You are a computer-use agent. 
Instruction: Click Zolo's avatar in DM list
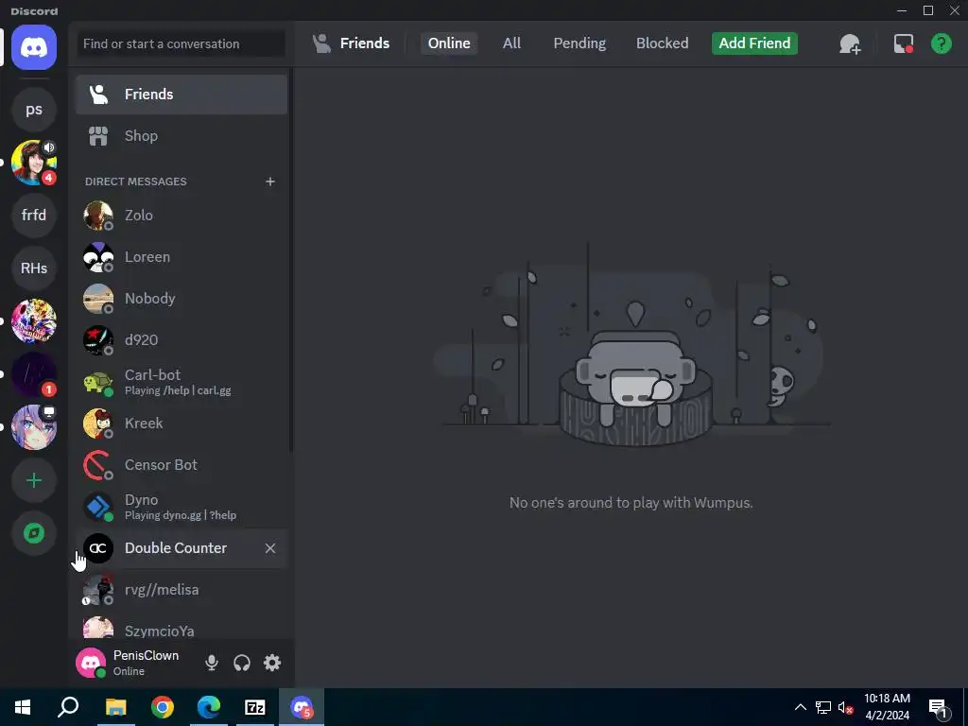click(x=98, y=216)
